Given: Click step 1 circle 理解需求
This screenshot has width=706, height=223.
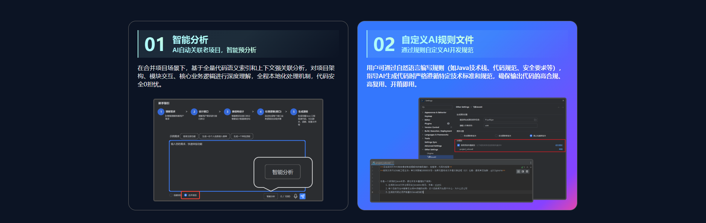Looking at the screenshot, I should [x=161, y=112].
